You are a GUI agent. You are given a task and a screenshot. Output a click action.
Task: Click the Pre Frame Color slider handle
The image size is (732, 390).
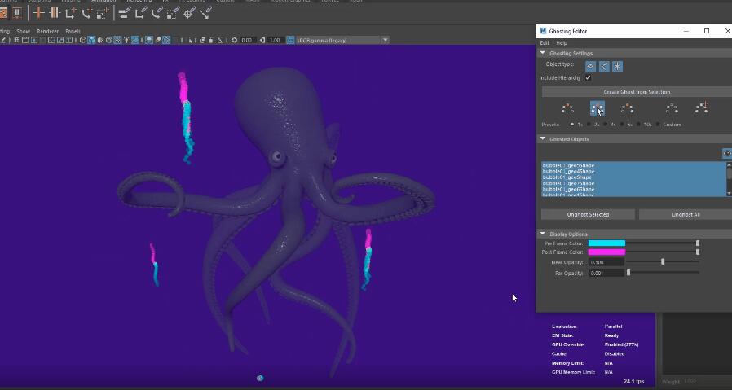[698, 243]
